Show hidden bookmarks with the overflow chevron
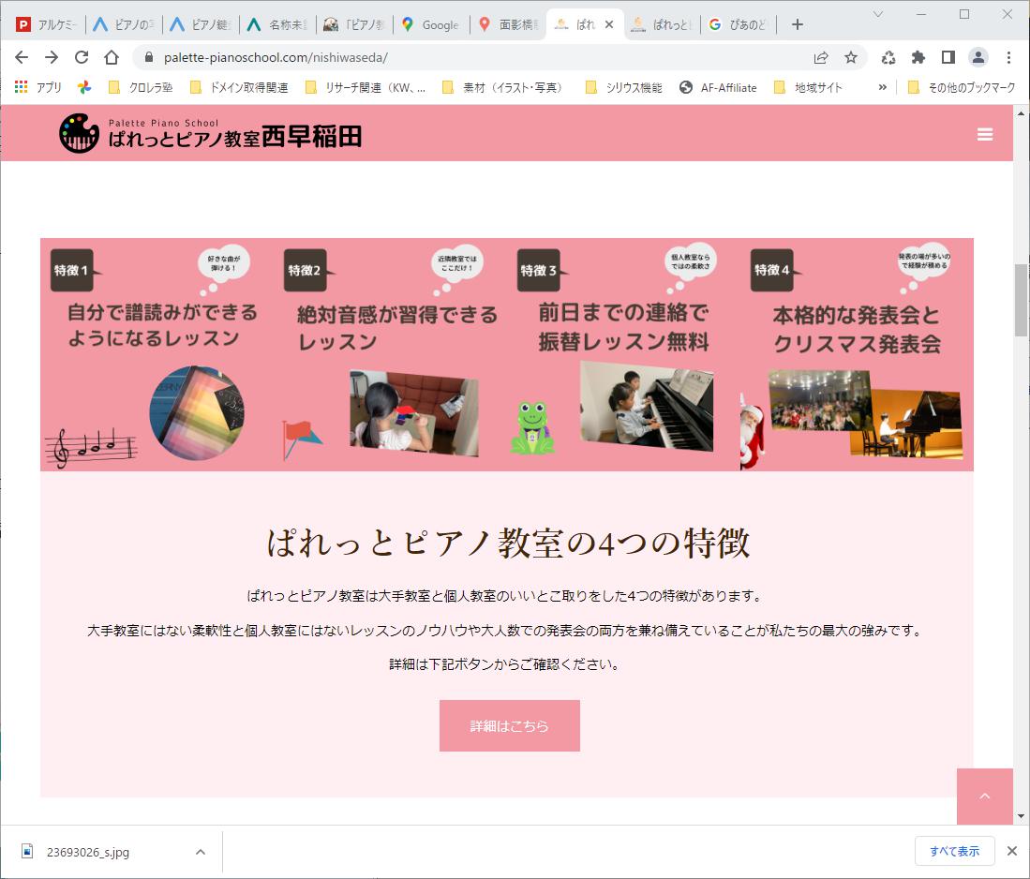 tap(882, 87)
